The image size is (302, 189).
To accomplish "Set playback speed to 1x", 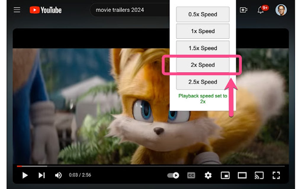I will point(203,31).
